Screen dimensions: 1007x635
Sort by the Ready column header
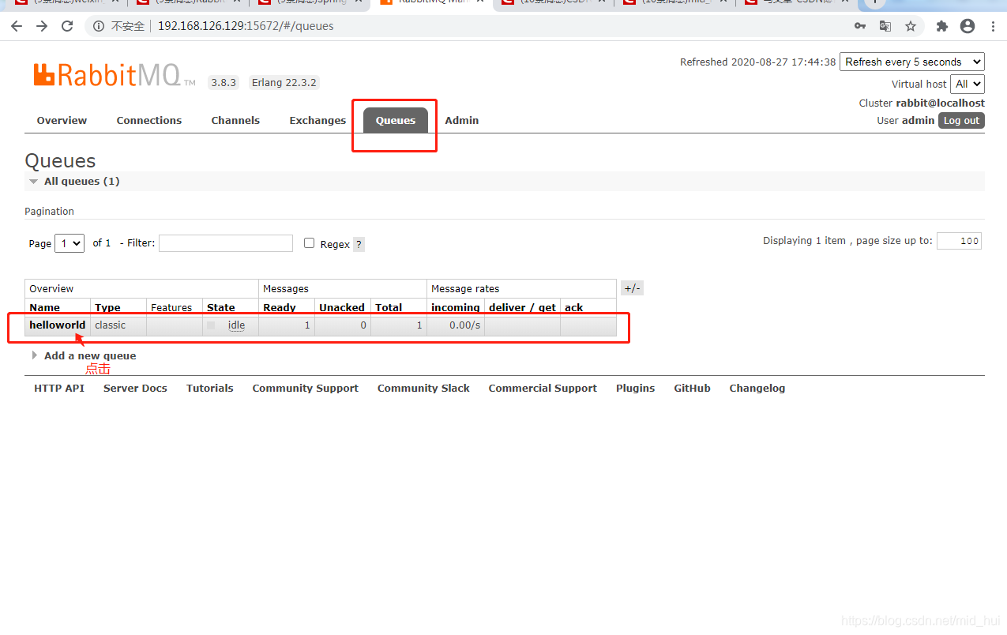(280, 307)
